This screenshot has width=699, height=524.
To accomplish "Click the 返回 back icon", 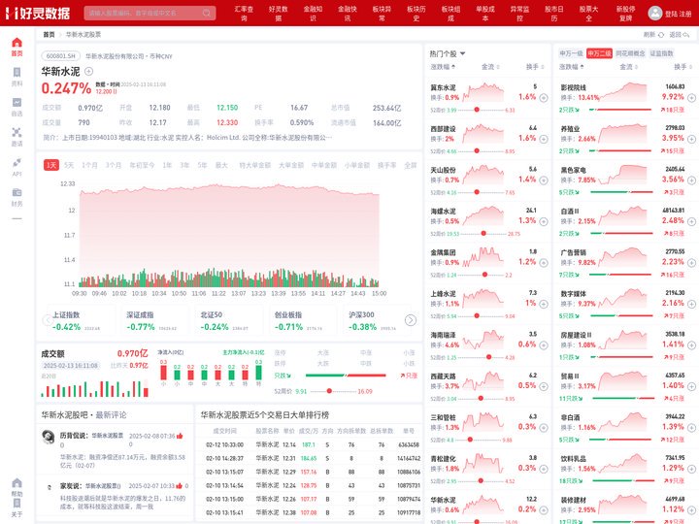I will coord(686,34).
